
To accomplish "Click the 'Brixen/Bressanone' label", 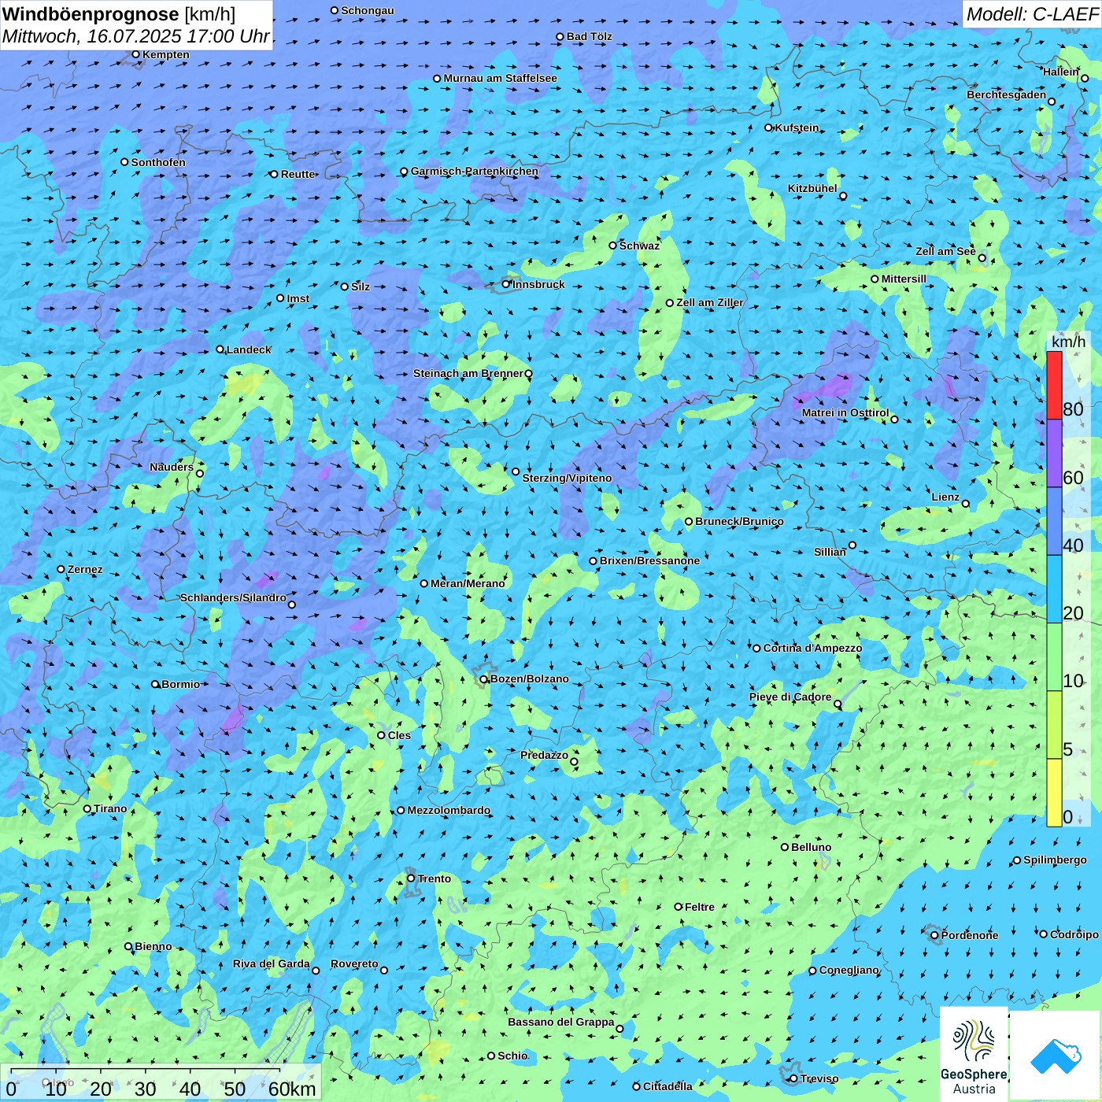I will click(649, 560).
